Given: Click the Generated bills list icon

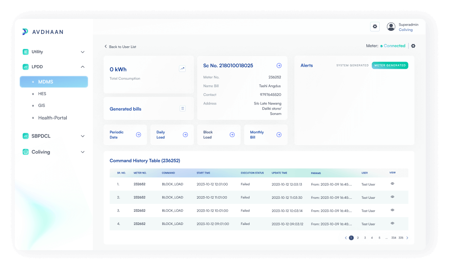Looking at the screenshot, I should [x=182, y=108].
